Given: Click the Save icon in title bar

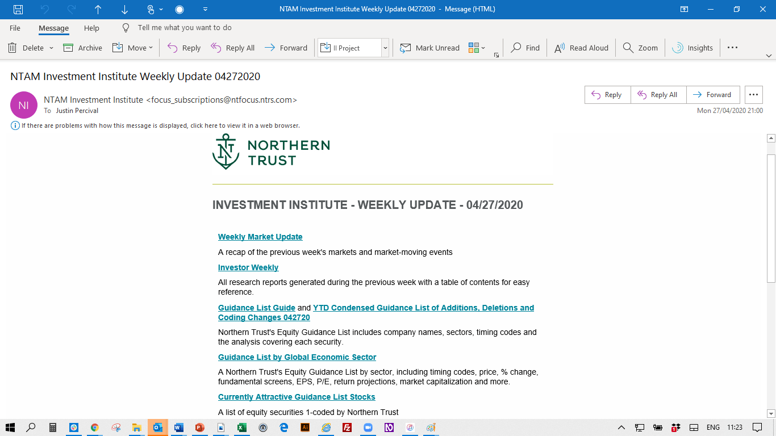Looking at the screenshot, I should click(x=18, y=9).
